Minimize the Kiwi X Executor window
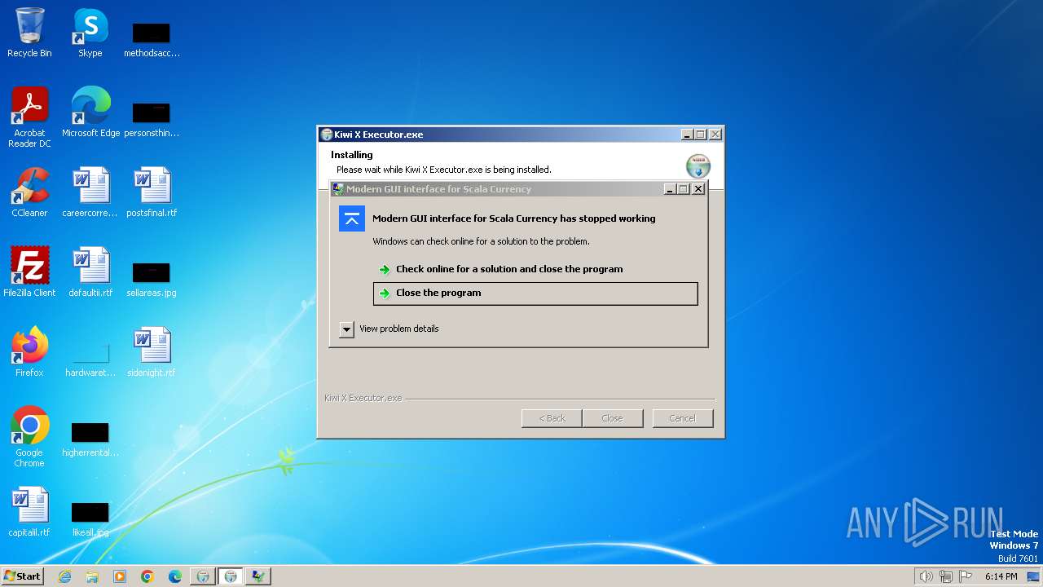Screen dimensions: 1043x587 click(686, 135)
